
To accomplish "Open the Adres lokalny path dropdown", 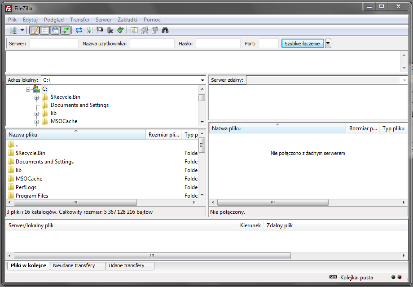I will tap(202, 80).
